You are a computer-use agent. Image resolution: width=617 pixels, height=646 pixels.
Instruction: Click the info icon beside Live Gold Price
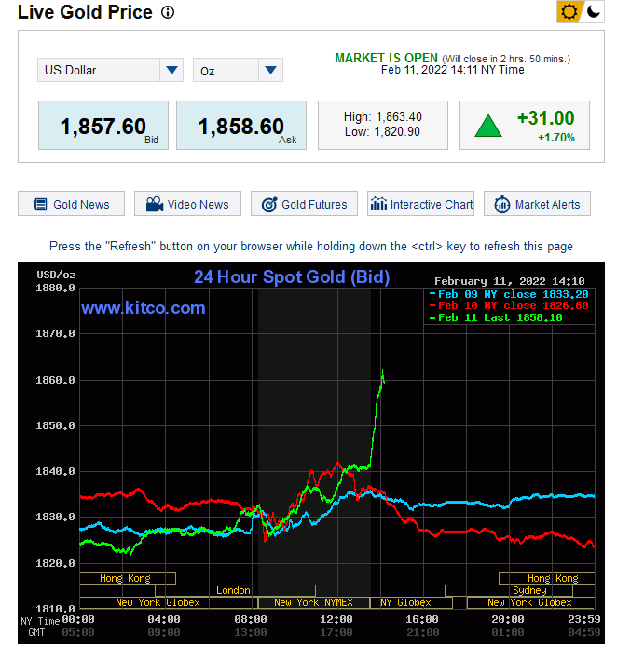tap(168, 13)
